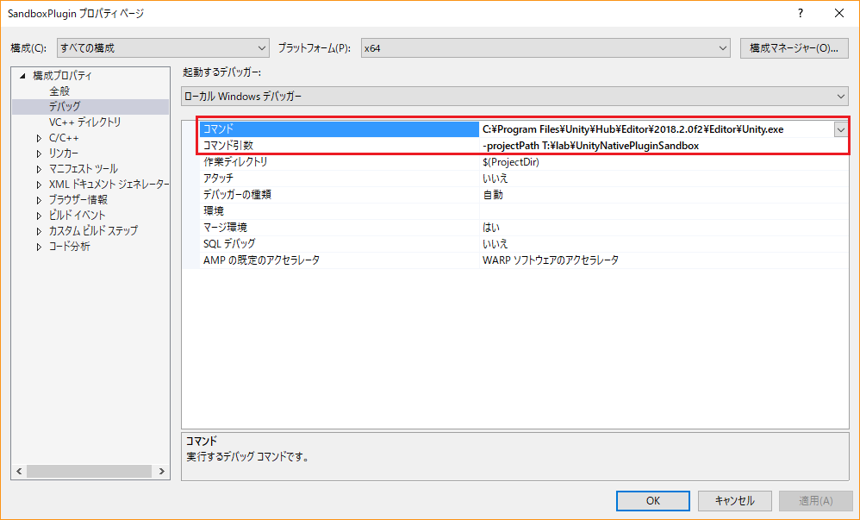Select the コマンド引数 value field
This screenshot has height=520, width=860.
(x=603, y=145)
